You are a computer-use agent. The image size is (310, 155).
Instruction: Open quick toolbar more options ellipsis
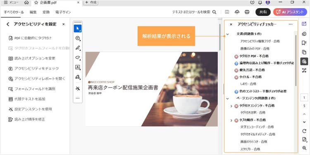tap(78, 98)
